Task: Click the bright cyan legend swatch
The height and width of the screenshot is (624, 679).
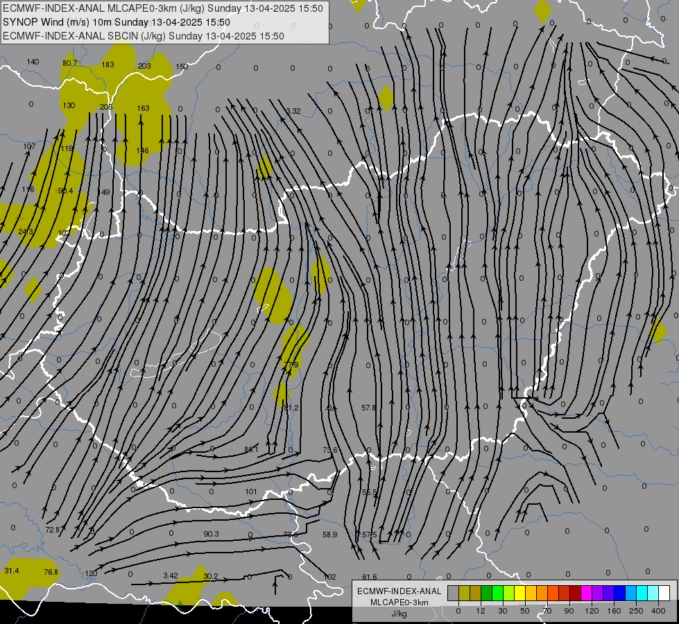Action: pyautogui.click(x=642, y=593)
